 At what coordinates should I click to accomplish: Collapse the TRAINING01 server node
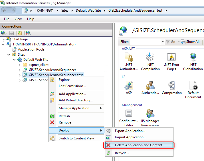coord(3,44)
